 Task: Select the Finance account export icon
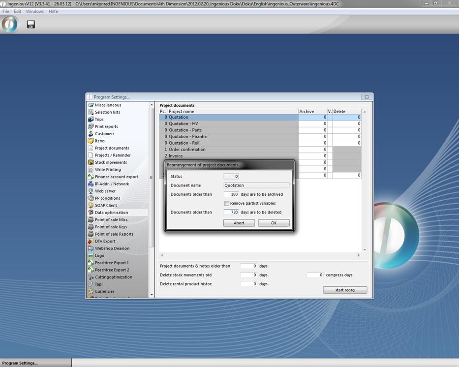(x=91, y=177)
